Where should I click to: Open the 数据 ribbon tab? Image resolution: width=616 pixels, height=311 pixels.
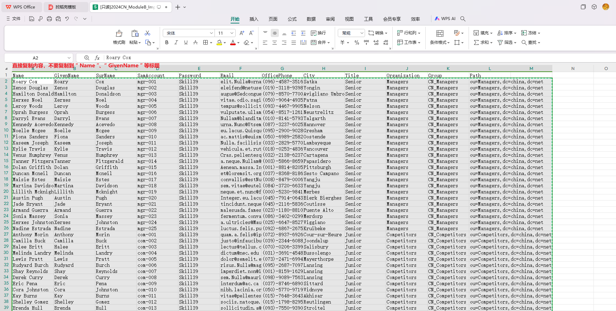click(x=311, y=19)
